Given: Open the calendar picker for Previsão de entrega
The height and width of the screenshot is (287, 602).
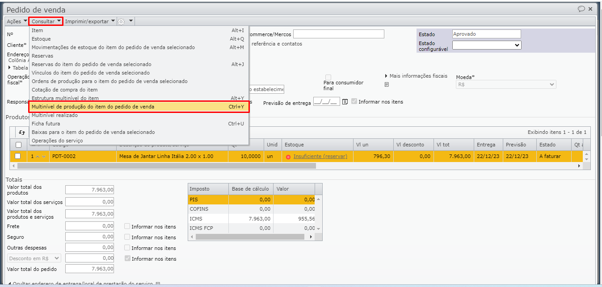Looking at the screenshot, I should pyautogui.click(x=345, y=102).
